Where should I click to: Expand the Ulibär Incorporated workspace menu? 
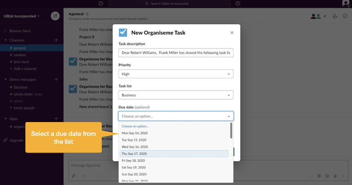[22, 16]
